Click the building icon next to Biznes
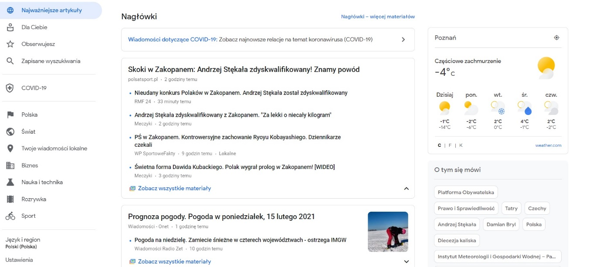Viewport: 603px width, 267px height. [10, 166]
